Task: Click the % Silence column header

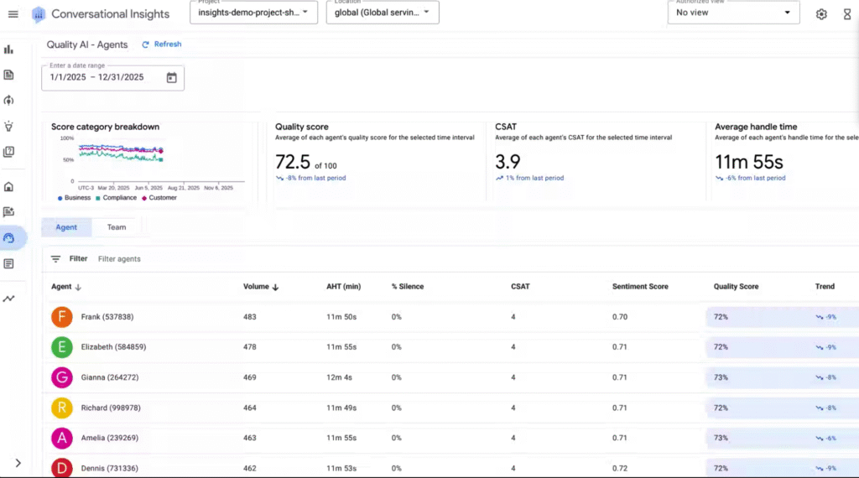Action: pos(408,287)
